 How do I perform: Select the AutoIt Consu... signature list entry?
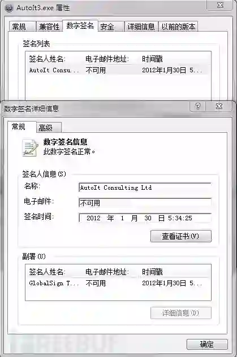click(x=118, y=70)
